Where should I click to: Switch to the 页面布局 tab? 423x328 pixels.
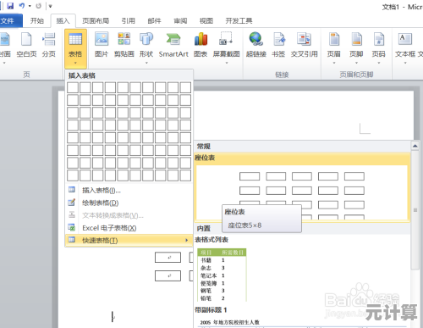[x=96, y=20]
